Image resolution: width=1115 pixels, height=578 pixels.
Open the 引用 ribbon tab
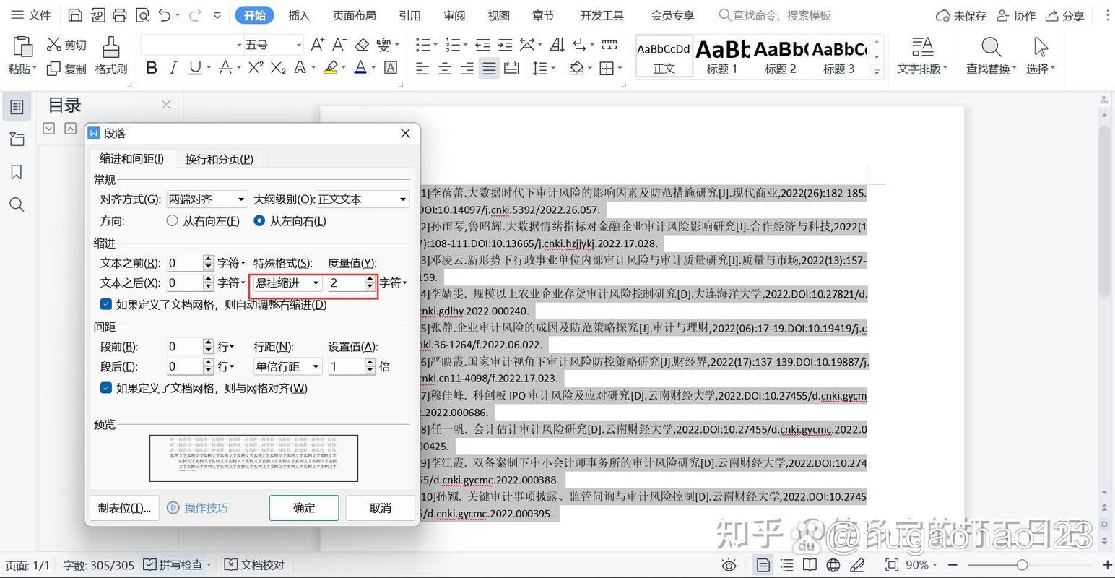click(409, 15)
